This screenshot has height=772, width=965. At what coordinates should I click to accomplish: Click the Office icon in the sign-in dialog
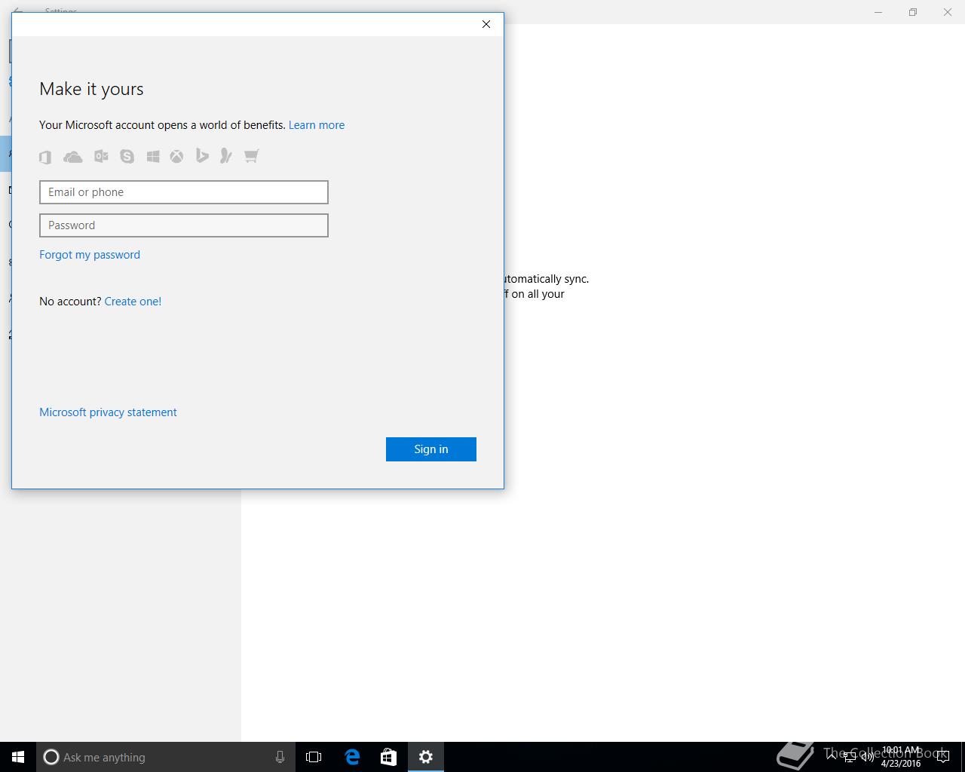tap(45, 156)
